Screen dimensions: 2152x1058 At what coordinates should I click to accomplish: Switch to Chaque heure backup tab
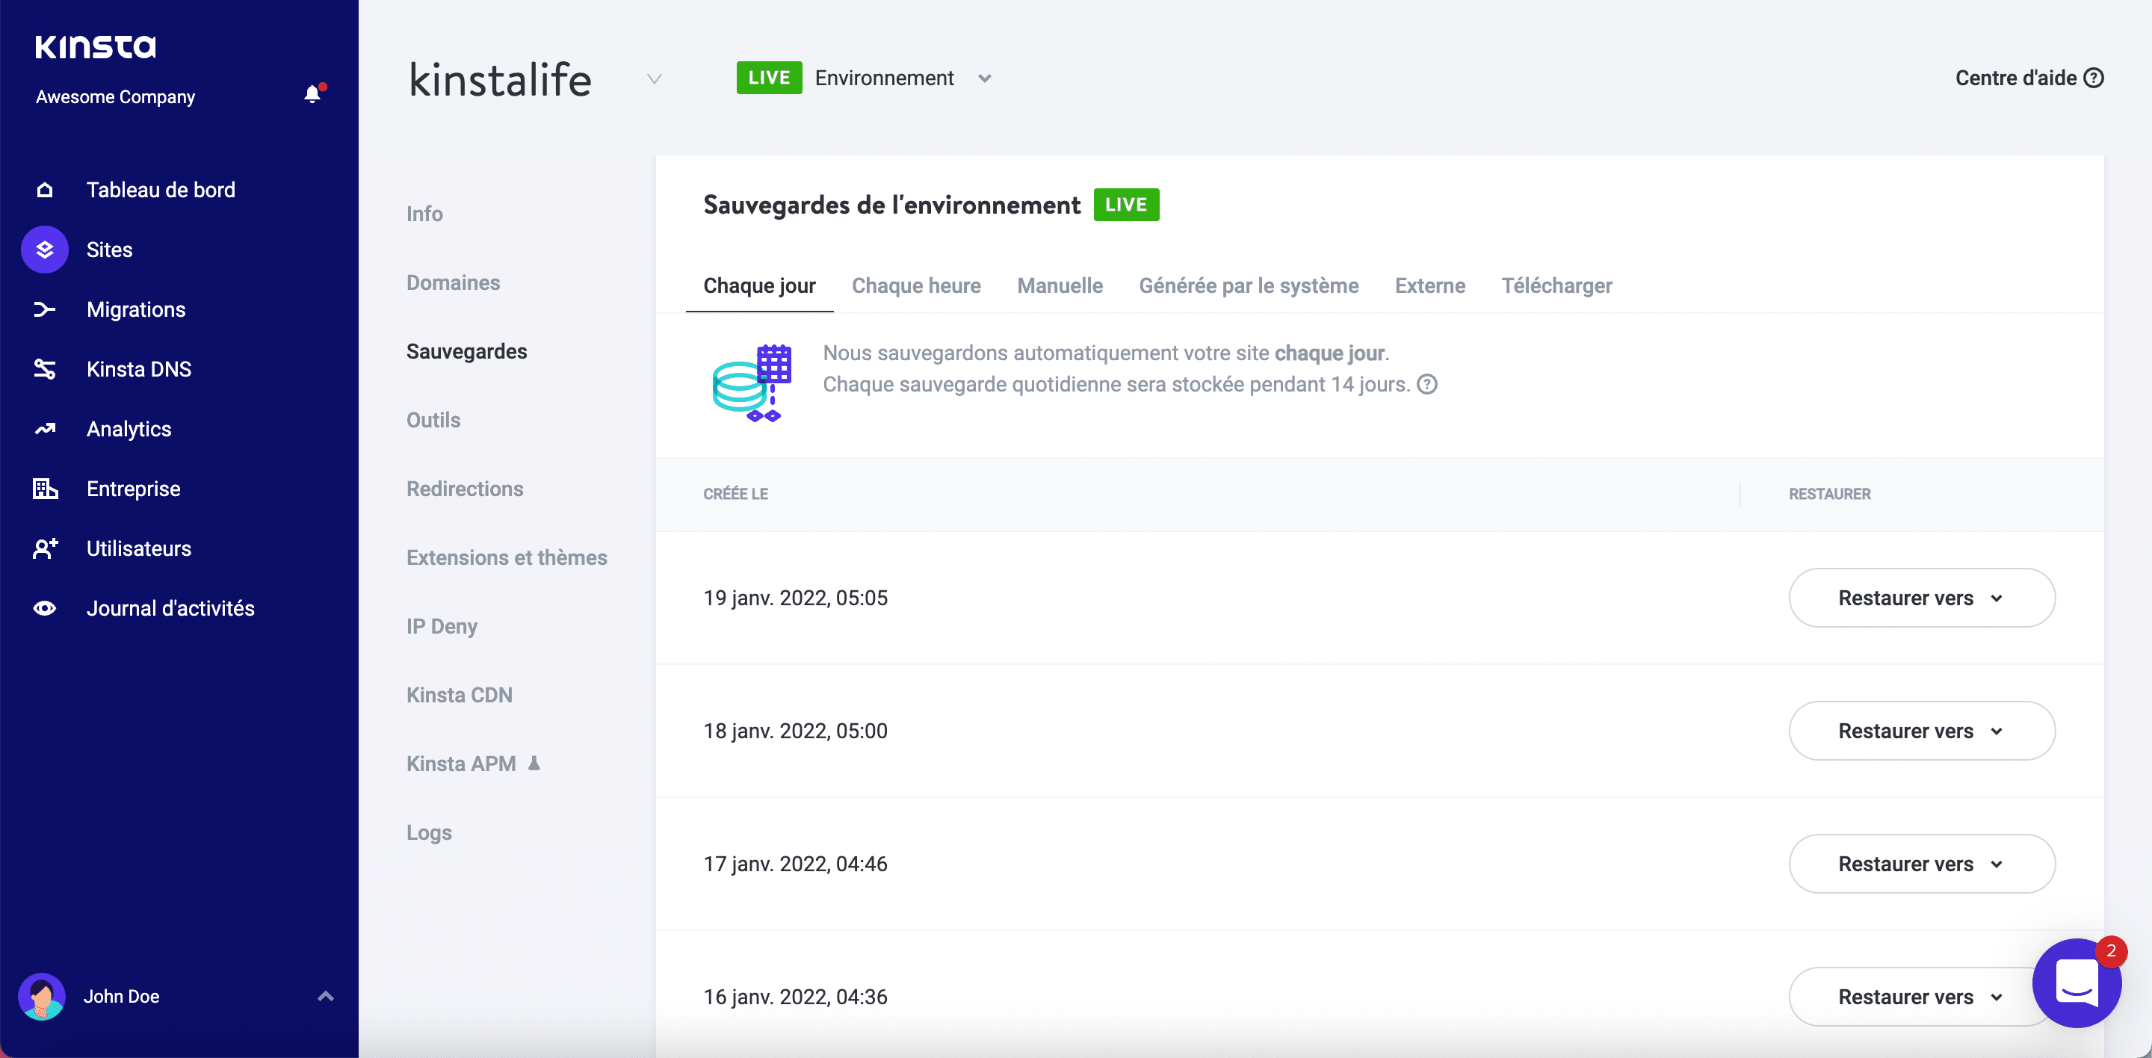[x=915, y=285]
